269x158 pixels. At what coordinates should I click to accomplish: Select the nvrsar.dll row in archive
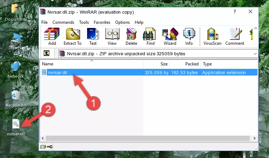(149, 72)
